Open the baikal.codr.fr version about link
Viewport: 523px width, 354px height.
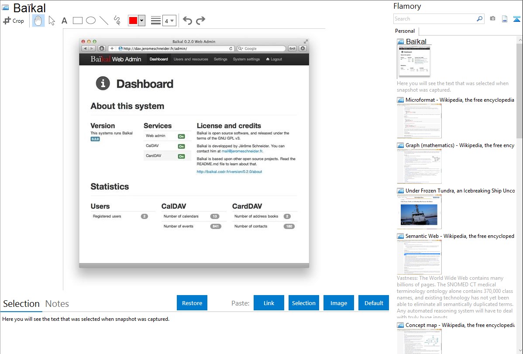[229, 172]
